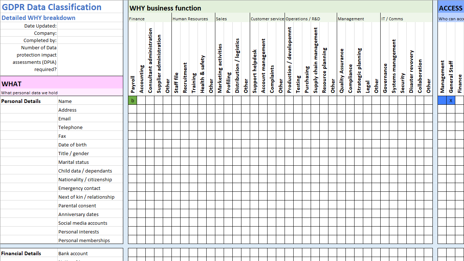This screenshot has height=261, width=464.
Task: Select the Payroll column header
Action: pyautogui.click(x=133, y=80)
